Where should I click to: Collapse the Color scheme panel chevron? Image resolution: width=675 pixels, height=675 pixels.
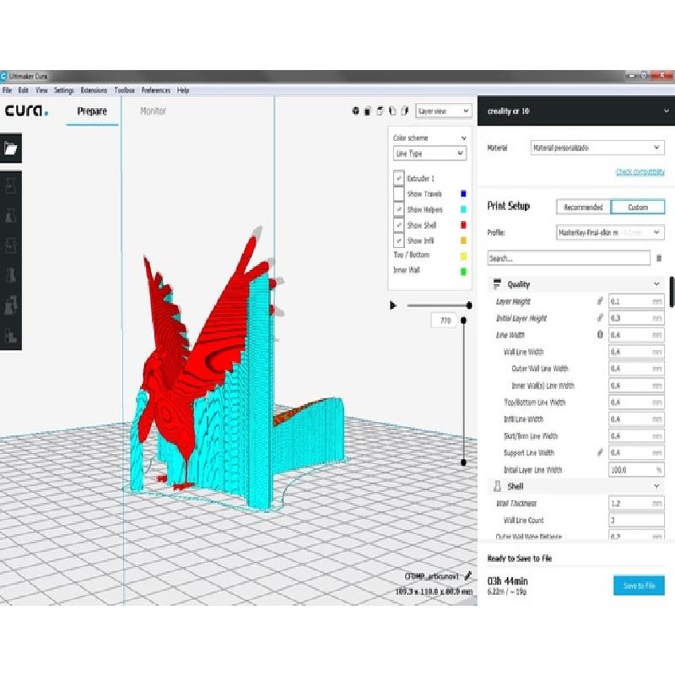tap(463, 138)
